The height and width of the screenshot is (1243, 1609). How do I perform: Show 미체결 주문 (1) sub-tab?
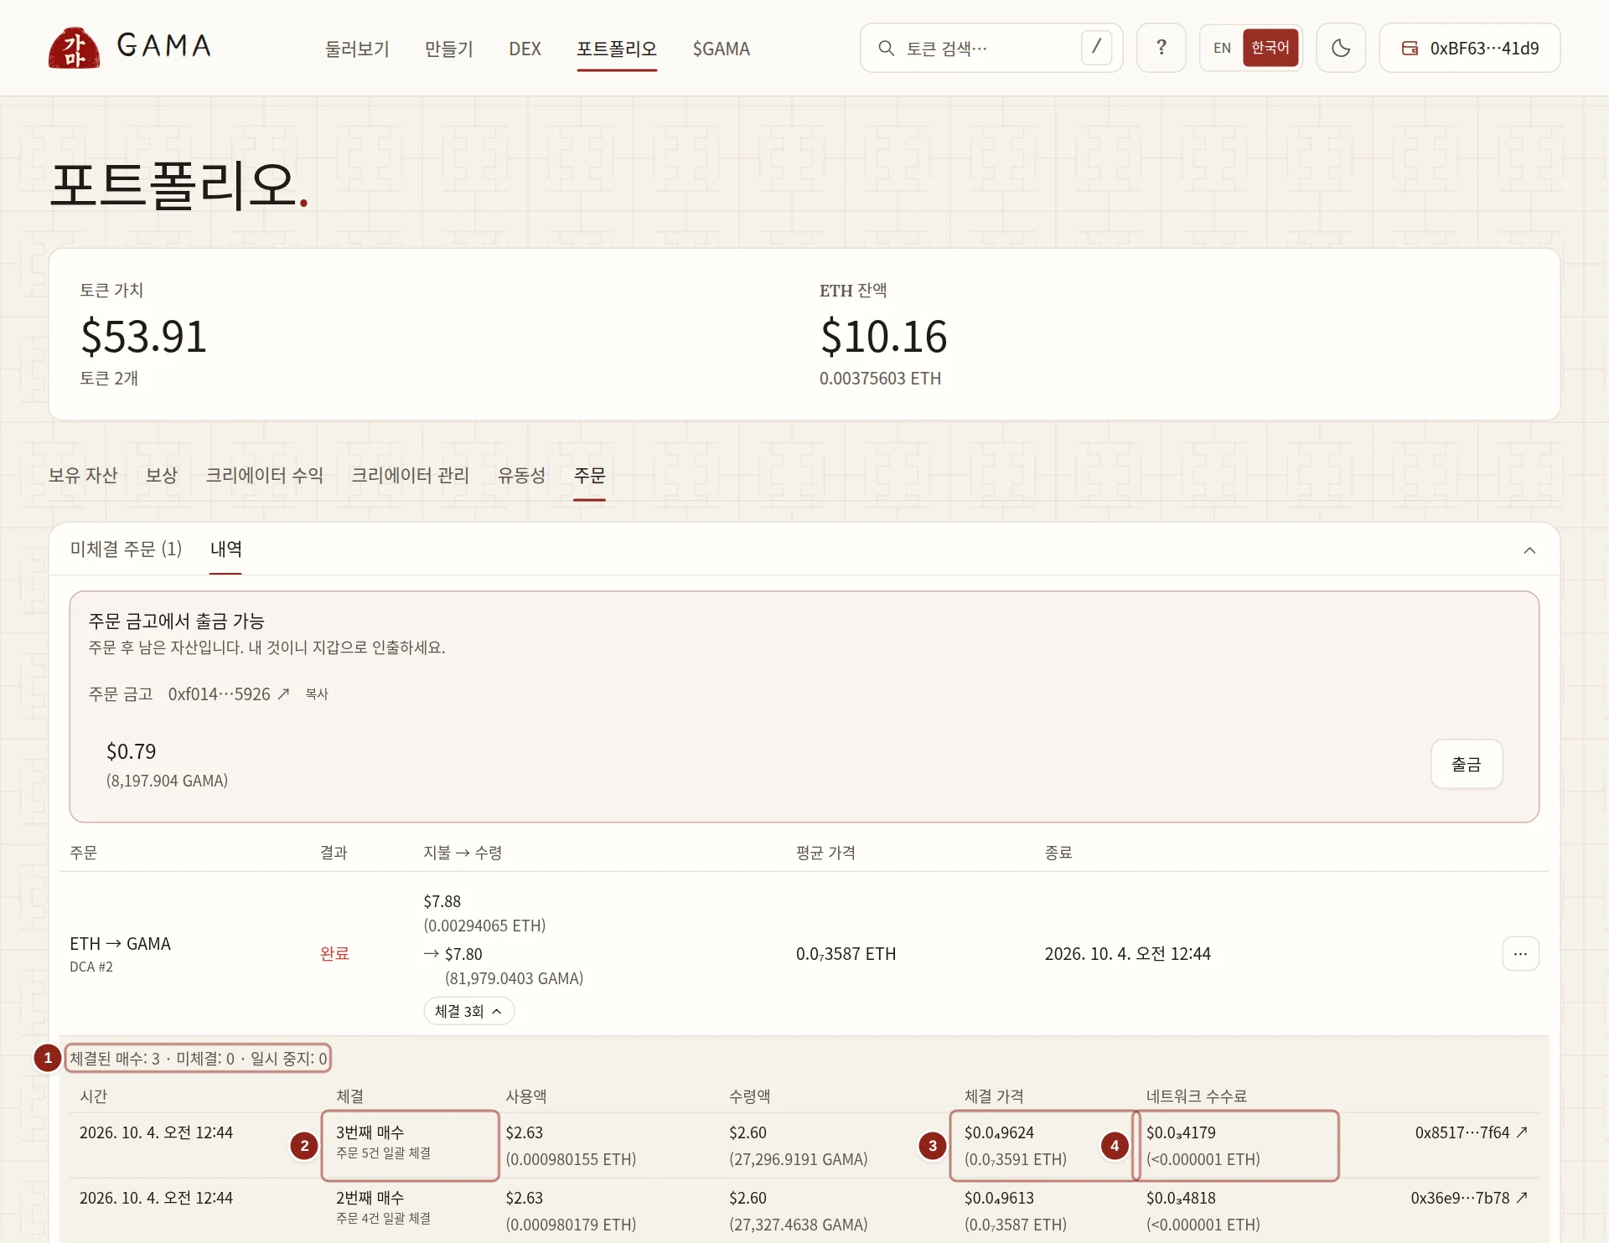(x=126, y=549)
